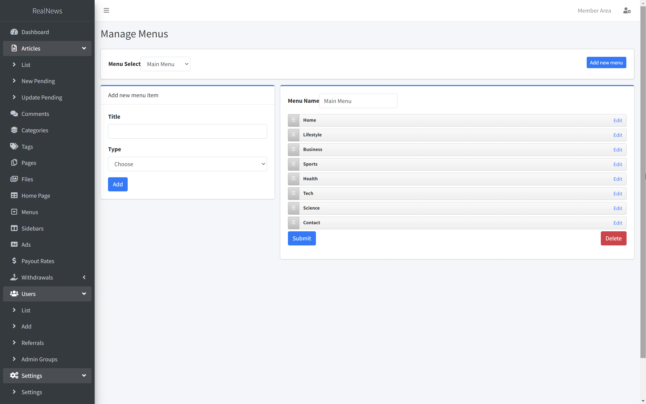Viewport: 646px width, 404px height.
Task: Click the Categories sidebar icon
Action: pos(14,130)
